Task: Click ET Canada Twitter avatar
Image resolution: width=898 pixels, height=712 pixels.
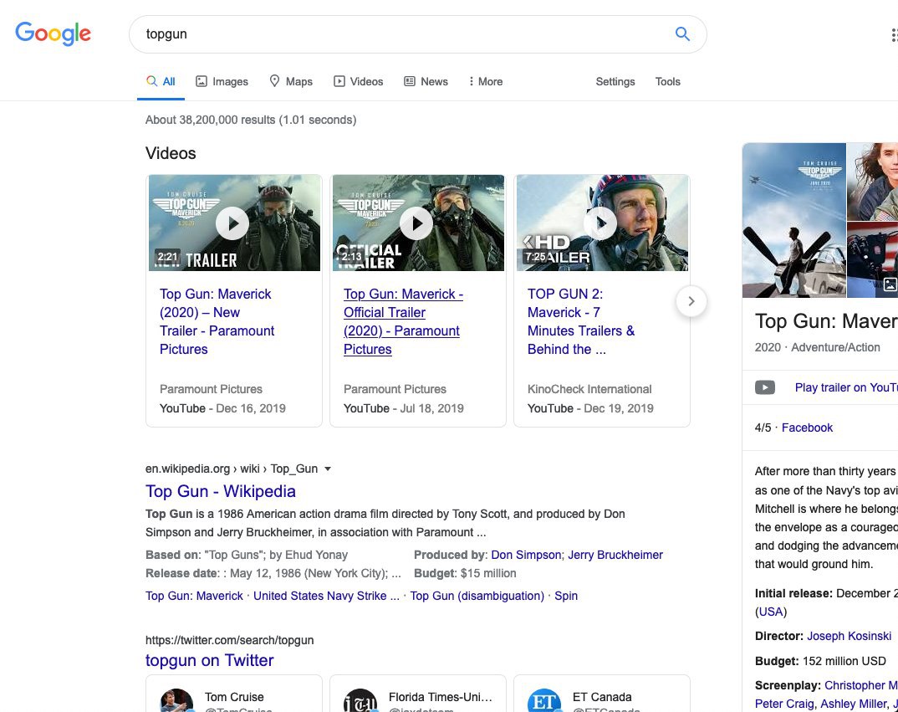Action: pos(544,700)
